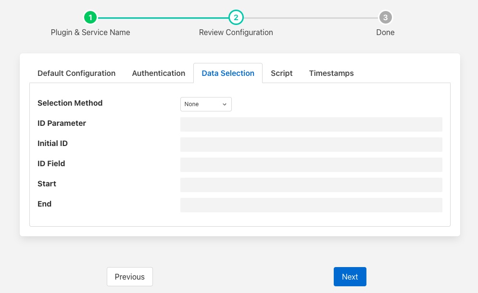The height and width of the screenshot is (293, 478).
Task: Go to the Script tab
Action: click(281, 73)
